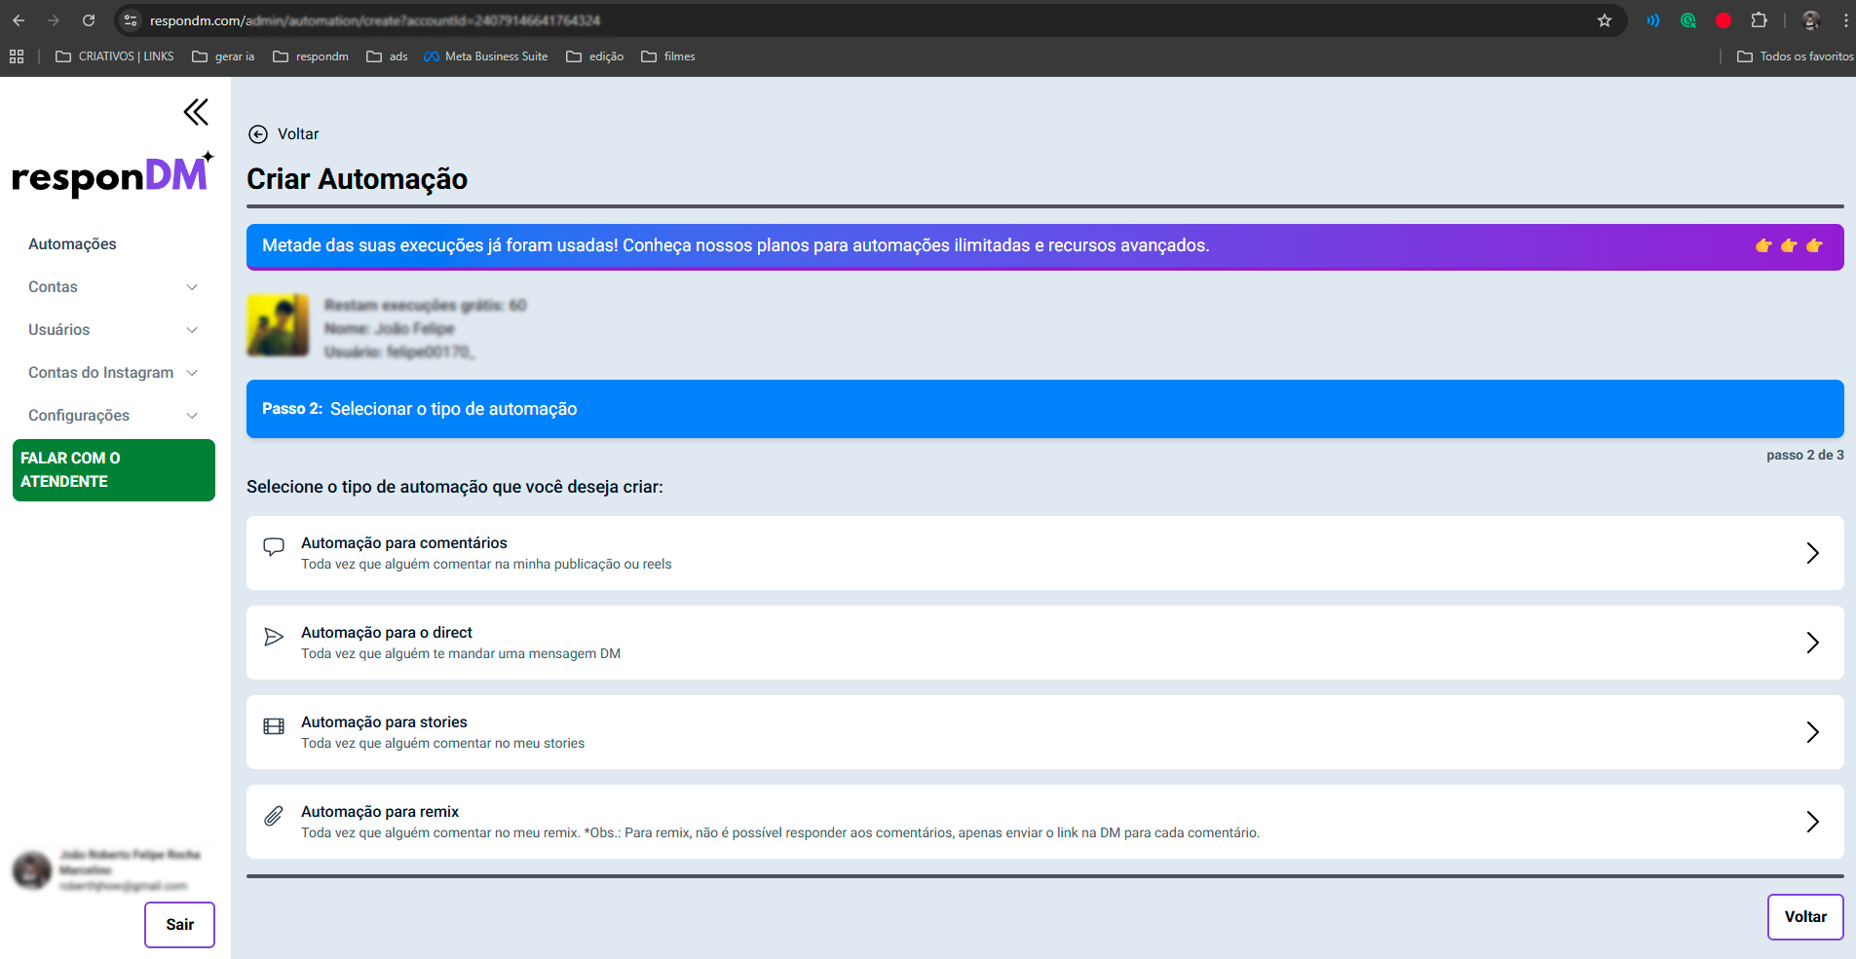Click the paper plane direct icon
This screenshot has height=959, width=1856.
[274, 637]
